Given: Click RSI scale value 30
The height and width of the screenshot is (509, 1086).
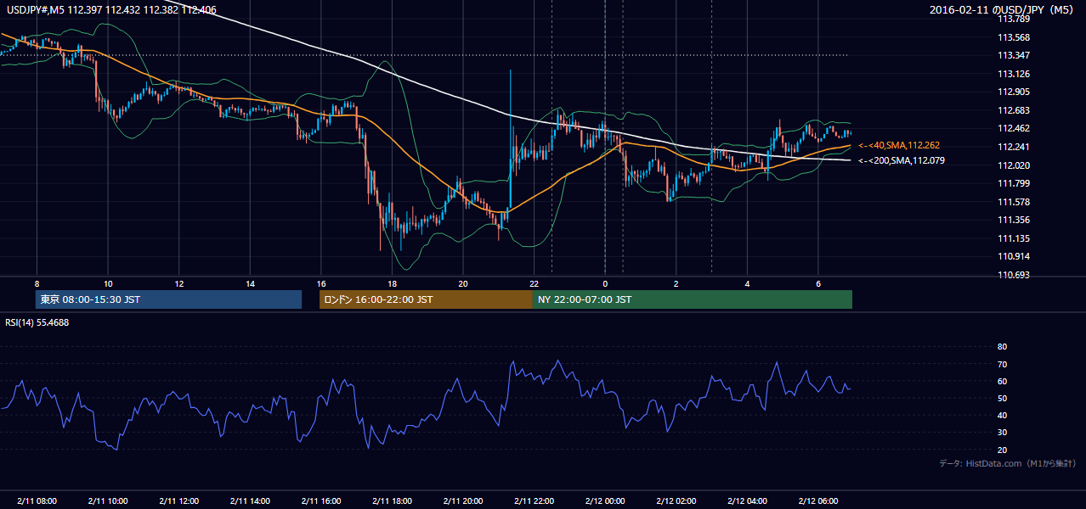Looking at the screenshot, I should pos(1002,433).
